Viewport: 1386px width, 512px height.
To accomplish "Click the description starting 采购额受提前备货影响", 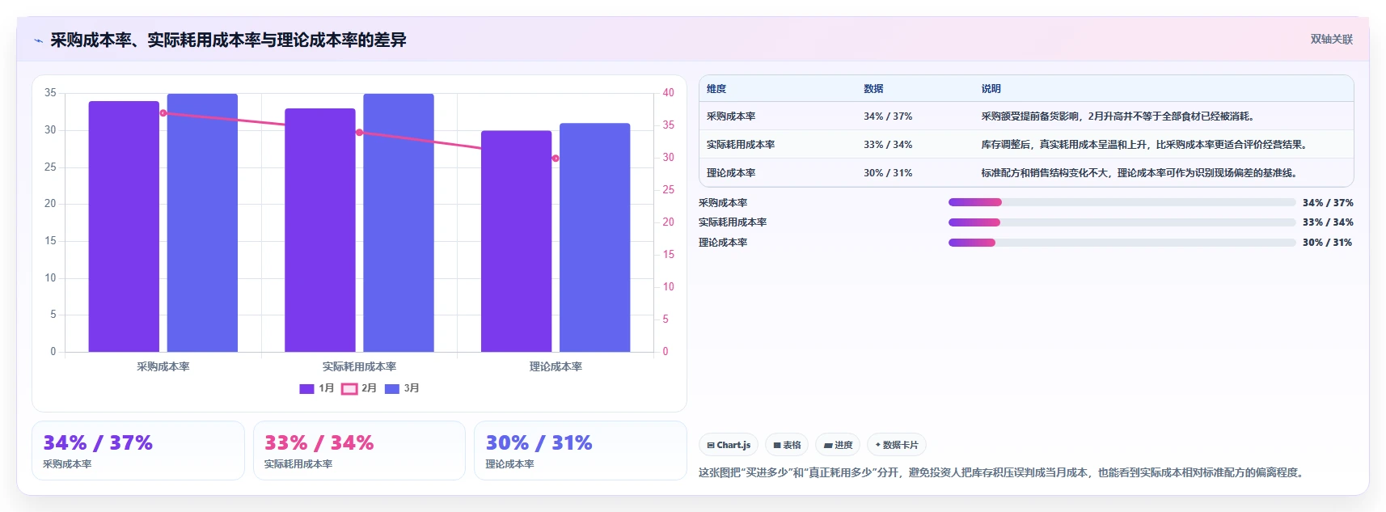I will pos(1120,116).
